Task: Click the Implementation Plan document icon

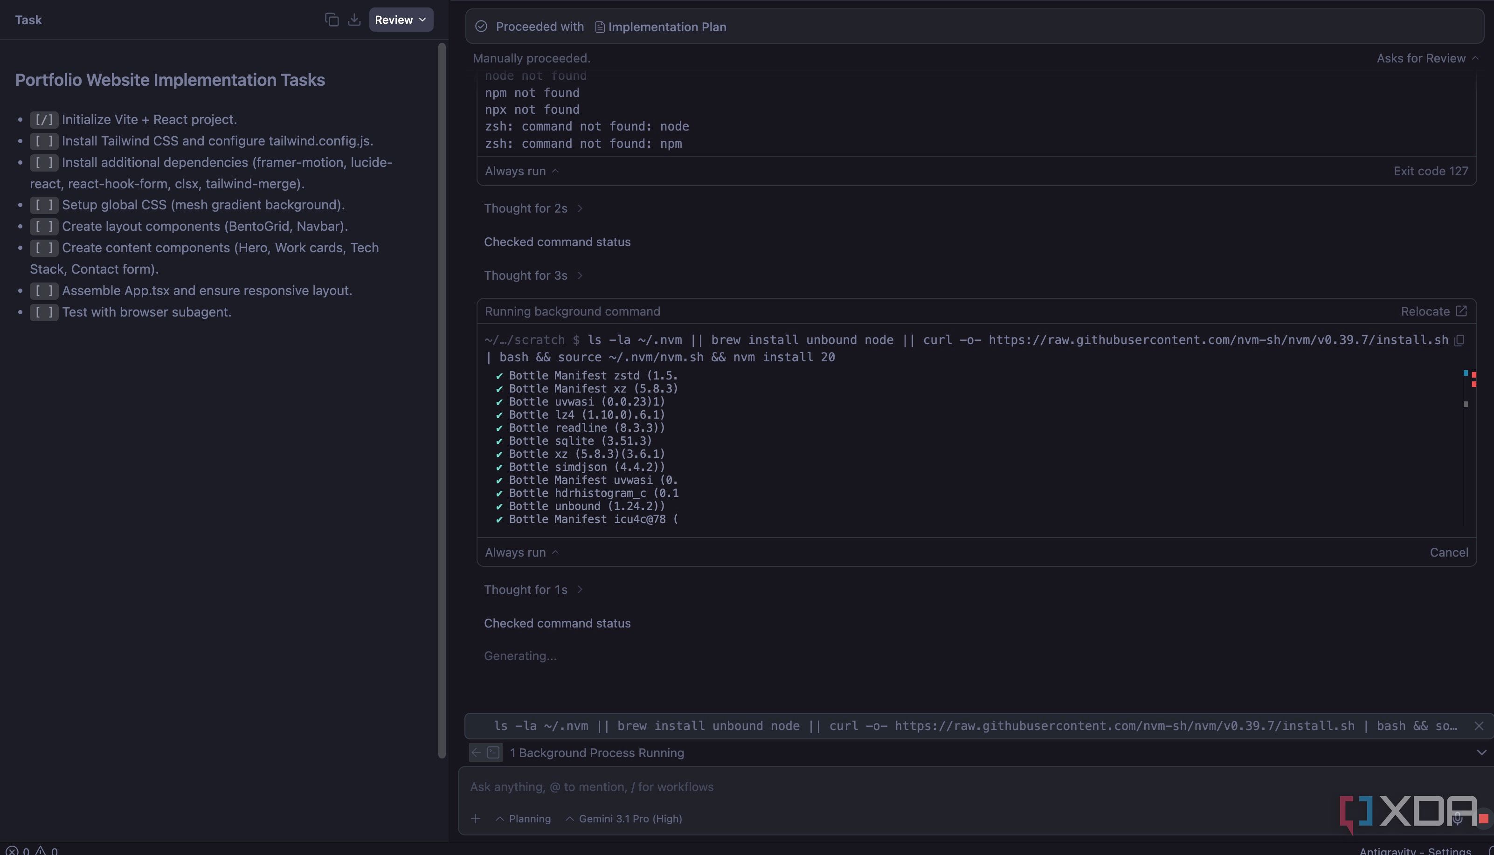Action: tap(600, 27)
